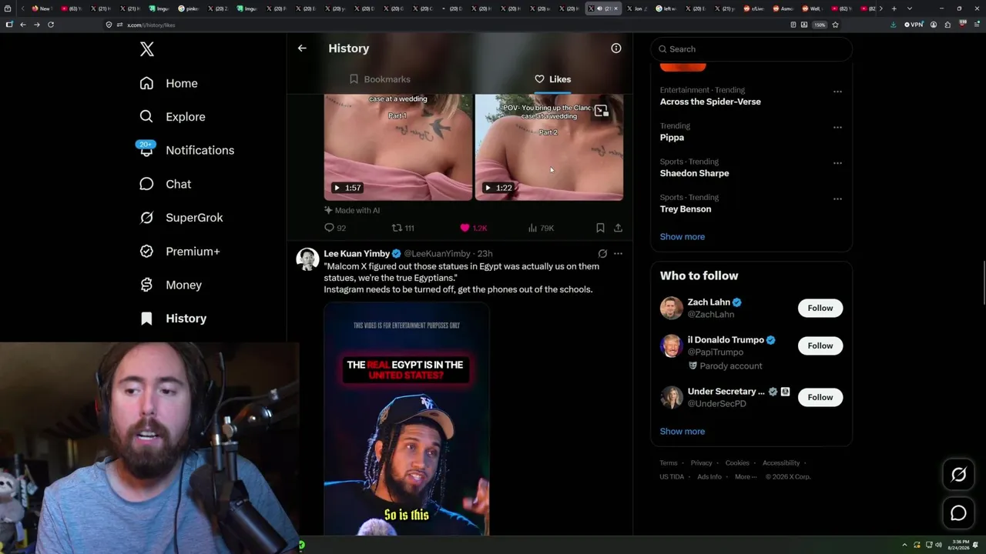The height and width of the screenshot is (554, 986).
Task: Open the Trey Benson trend
Action: pos(686,209)
